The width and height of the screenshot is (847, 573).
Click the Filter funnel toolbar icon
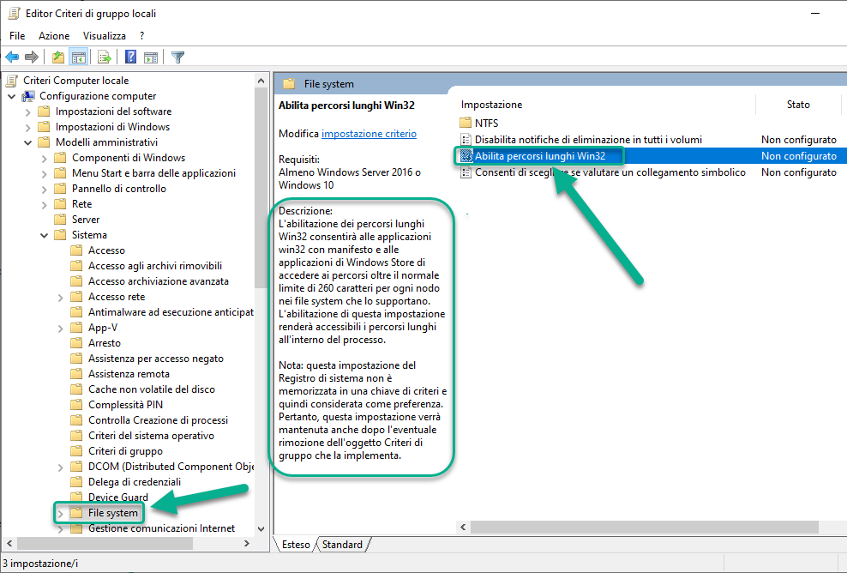click(177, 57)
